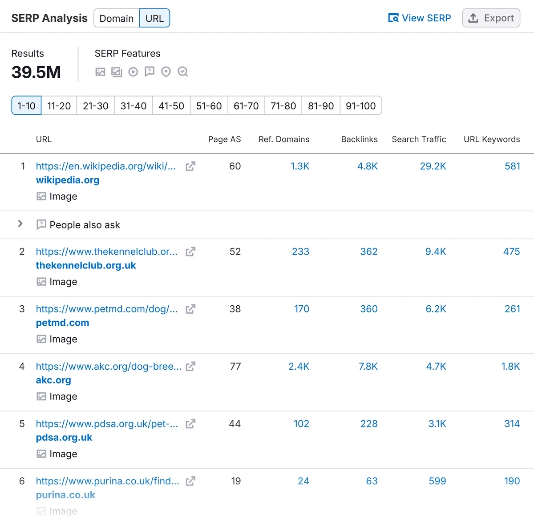This screenshot has height=519, width=534.
Task: Click the search check SERP feature icon
Action: pyautogui.click(x=183, y=72)
